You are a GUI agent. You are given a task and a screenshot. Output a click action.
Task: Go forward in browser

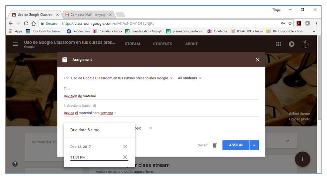(18, 24)
